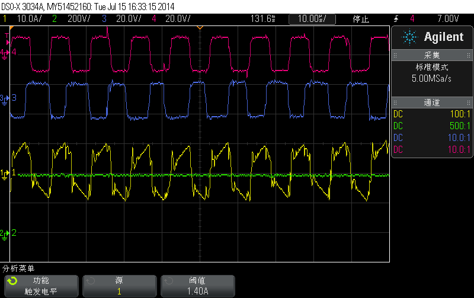The height and width of the screenshot is (298, 474).
Task: Click the pink trigger level T marker
Action: tap(7, 39)
